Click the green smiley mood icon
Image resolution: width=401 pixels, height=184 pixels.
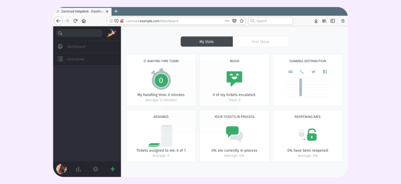point(234,79)
